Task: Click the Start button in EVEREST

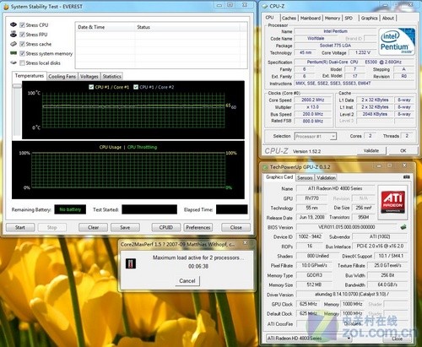Action: [x=20, y=227]
